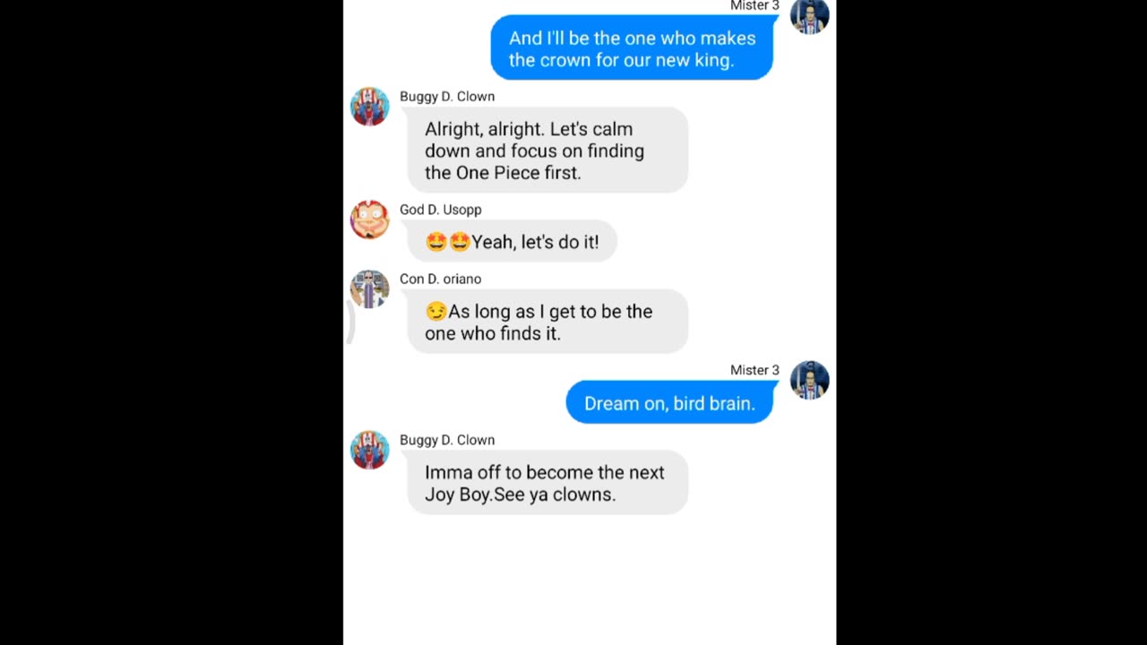1147x645 pixels.
Task: Open Con D. oriano's profile avatar
Action: [369, 289]
